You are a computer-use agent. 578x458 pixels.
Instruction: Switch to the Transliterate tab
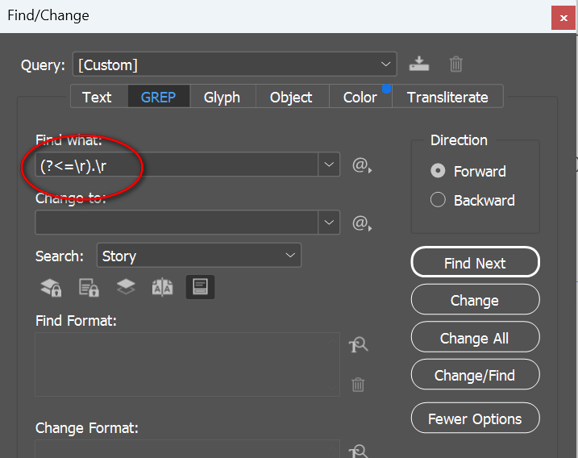pos(447,97)
